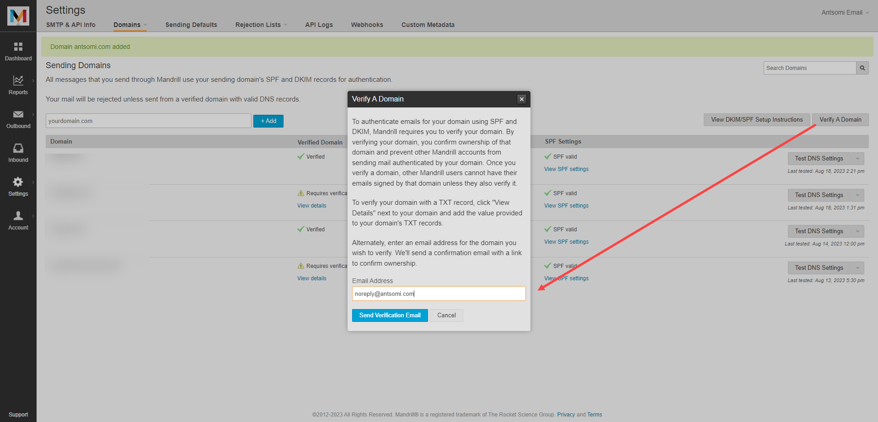View SPF settings for 12:00 pm row
Image resolution: width=878 pixels, height=422 pixels.
point(566,242)
